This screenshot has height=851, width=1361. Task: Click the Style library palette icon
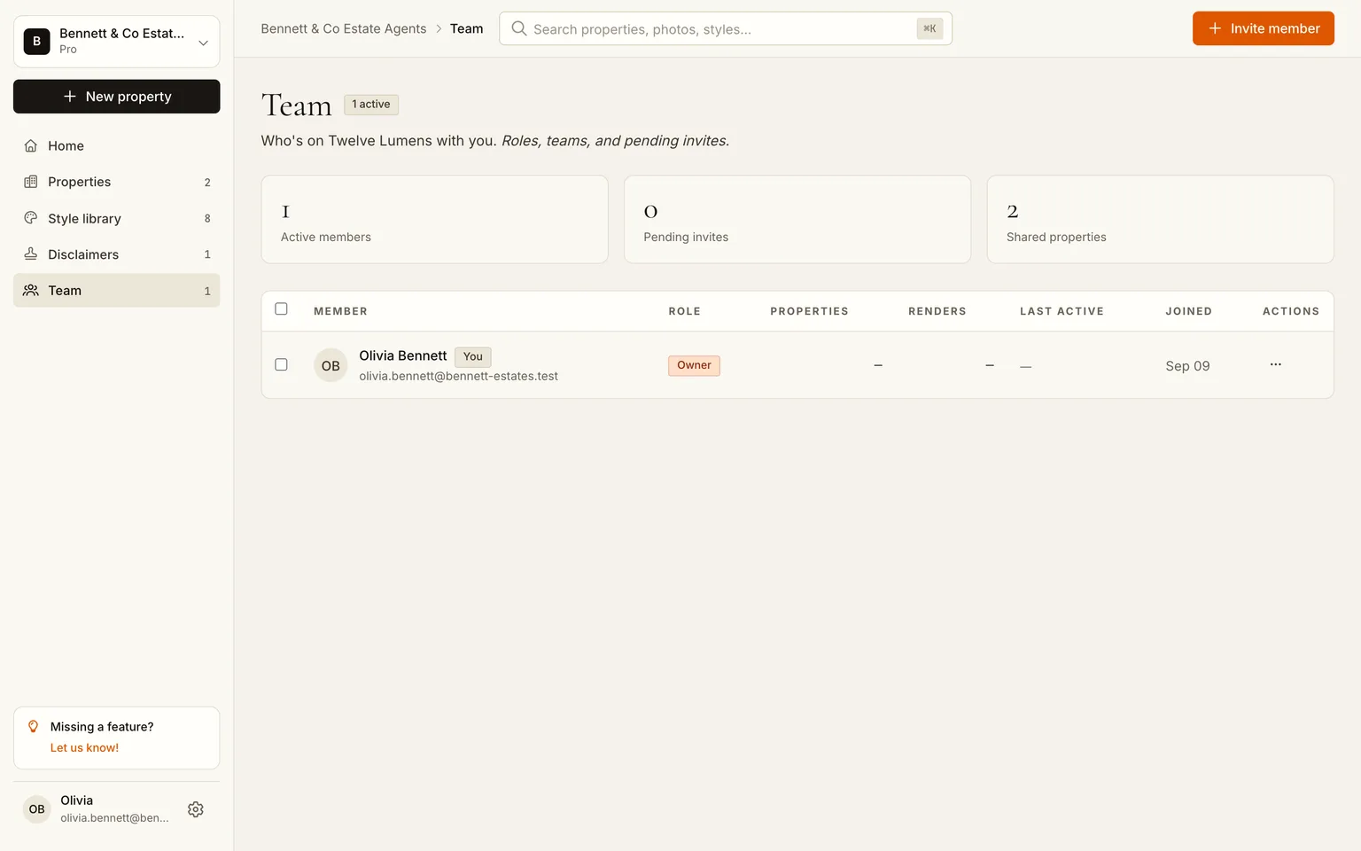tap(31, 218)
